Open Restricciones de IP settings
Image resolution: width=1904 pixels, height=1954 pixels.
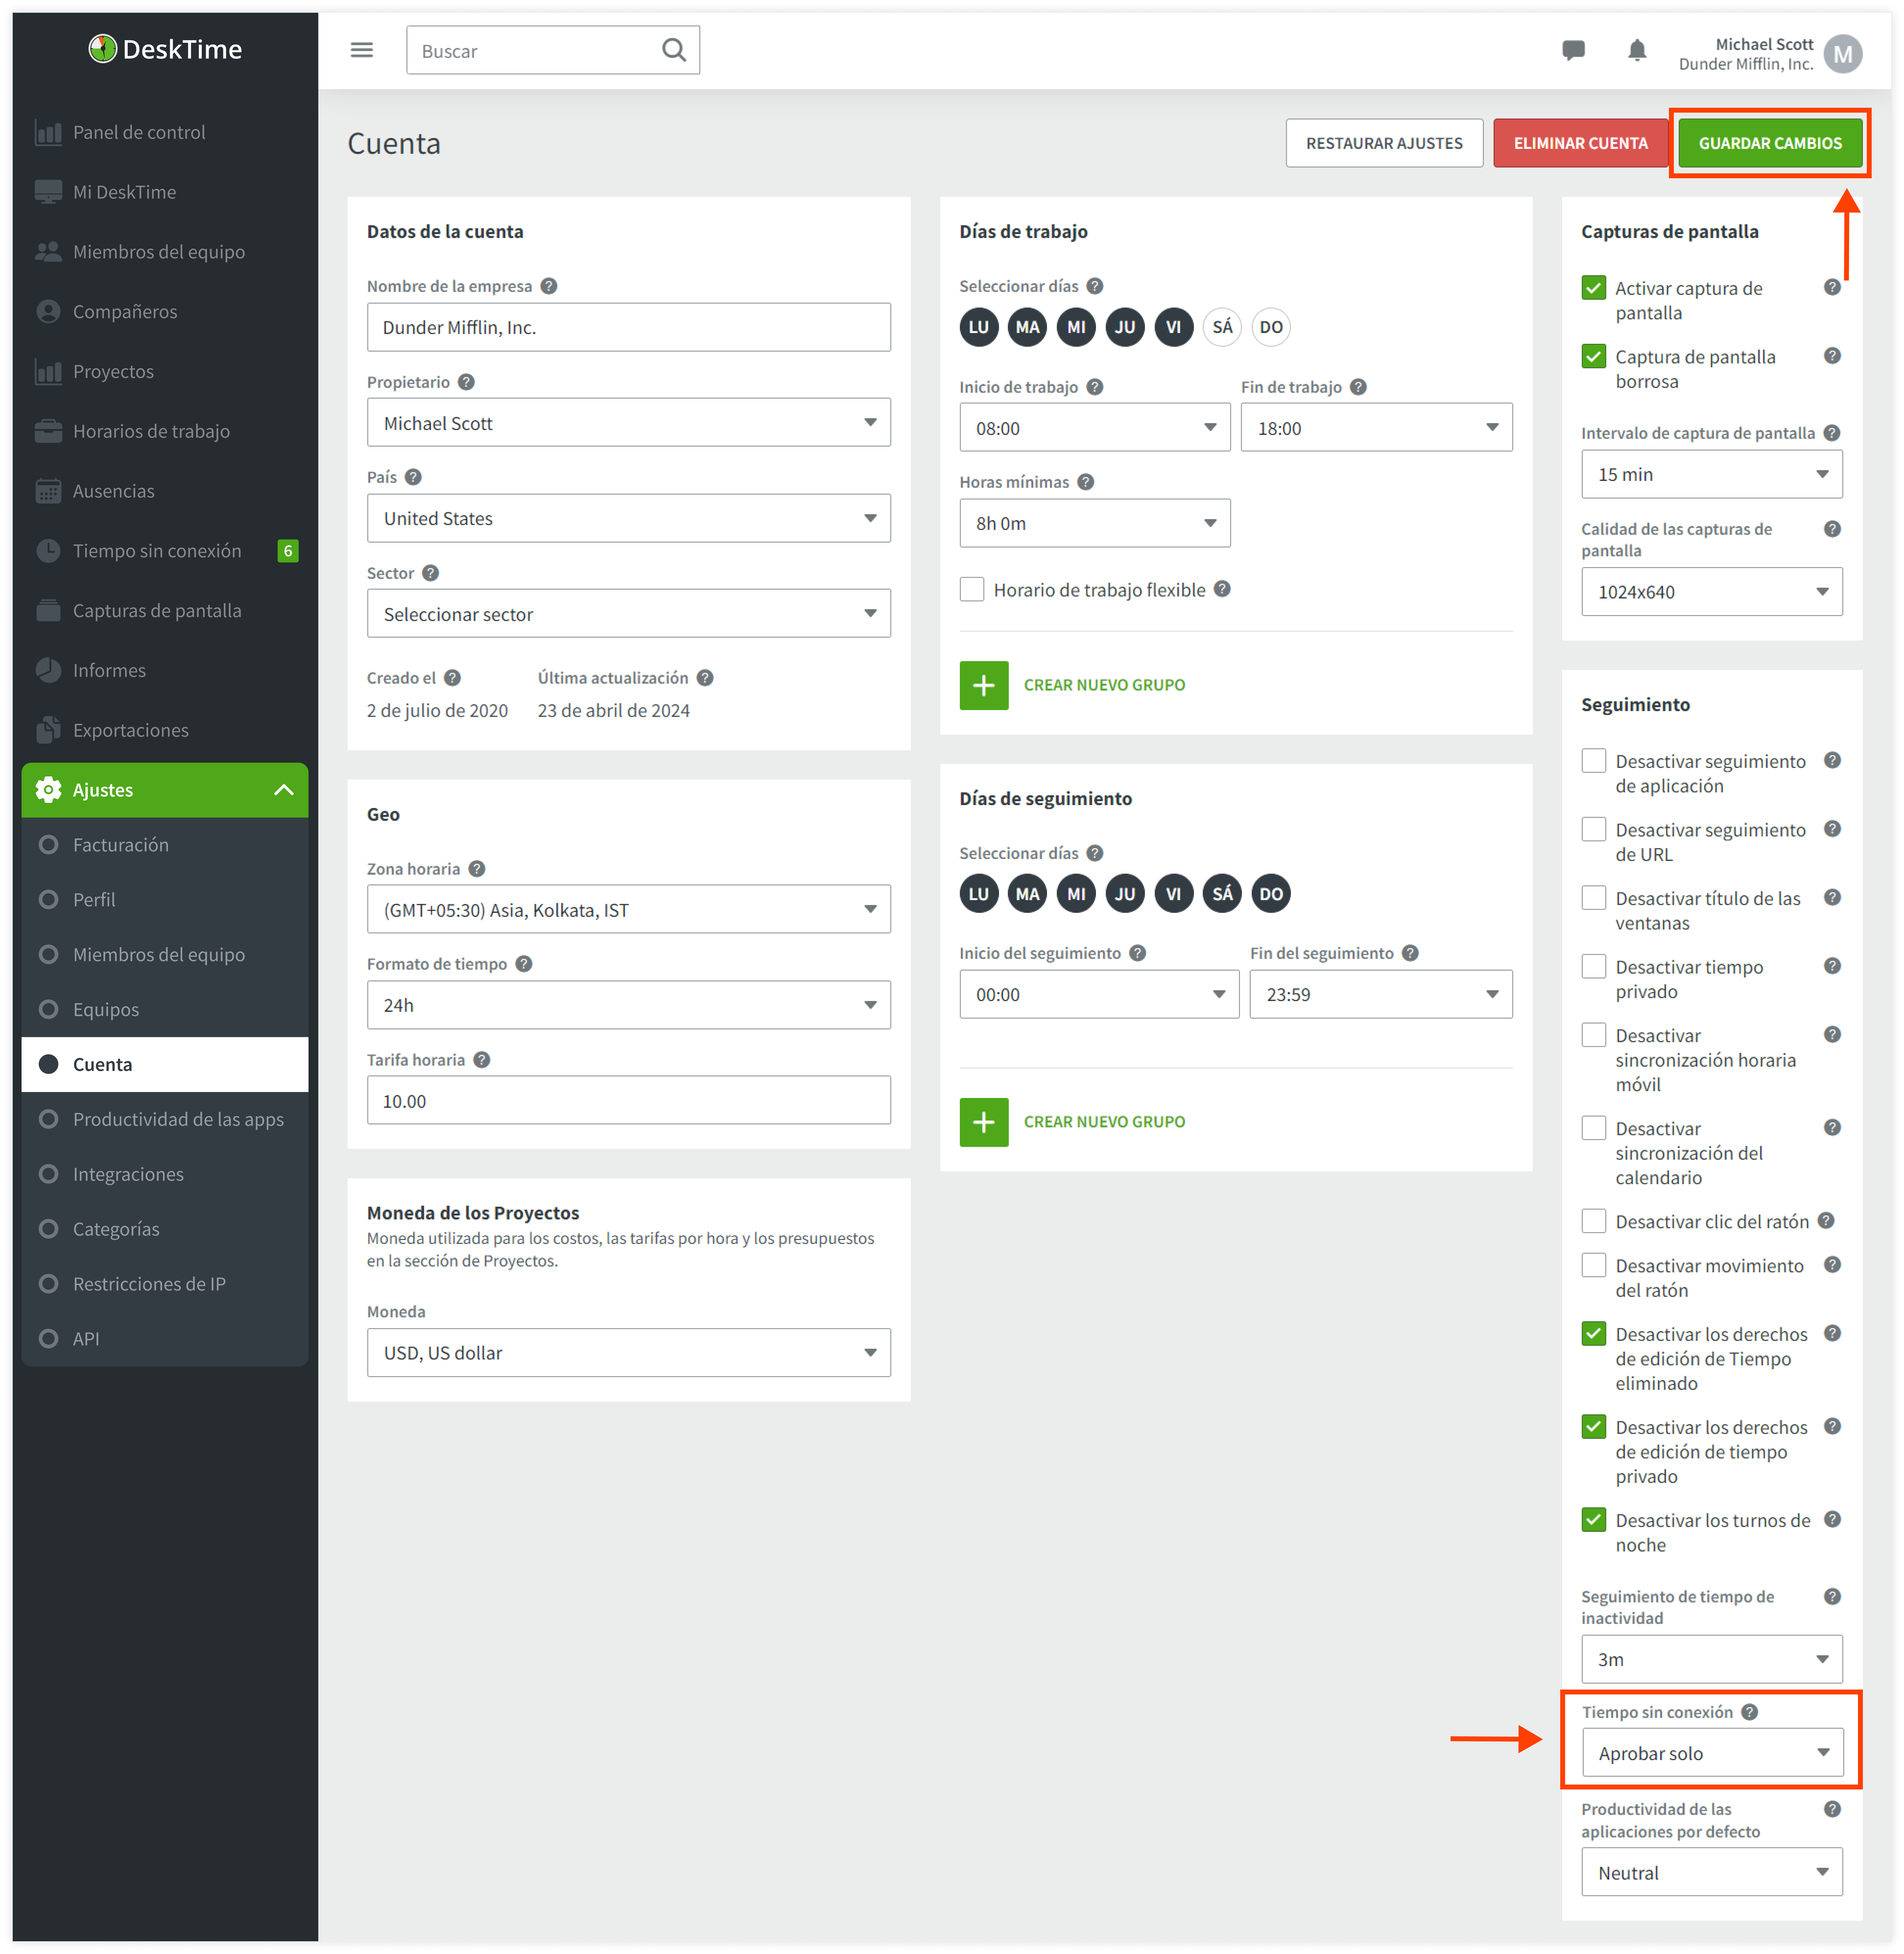click(x=149, y=1284)
